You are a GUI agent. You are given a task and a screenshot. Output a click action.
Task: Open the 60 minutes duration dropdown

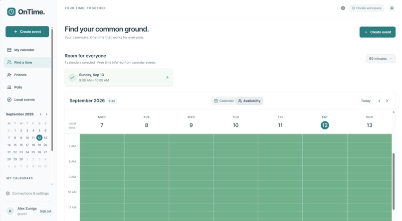tap(381, 59)
